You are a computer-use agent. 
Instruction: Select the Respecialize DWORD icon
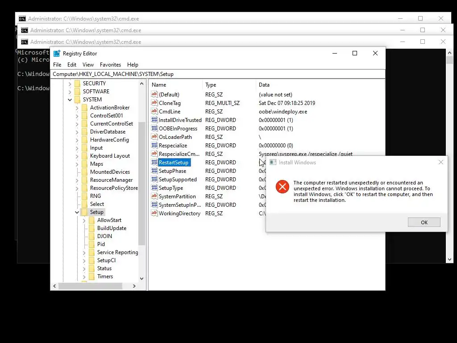coord(154,145)
